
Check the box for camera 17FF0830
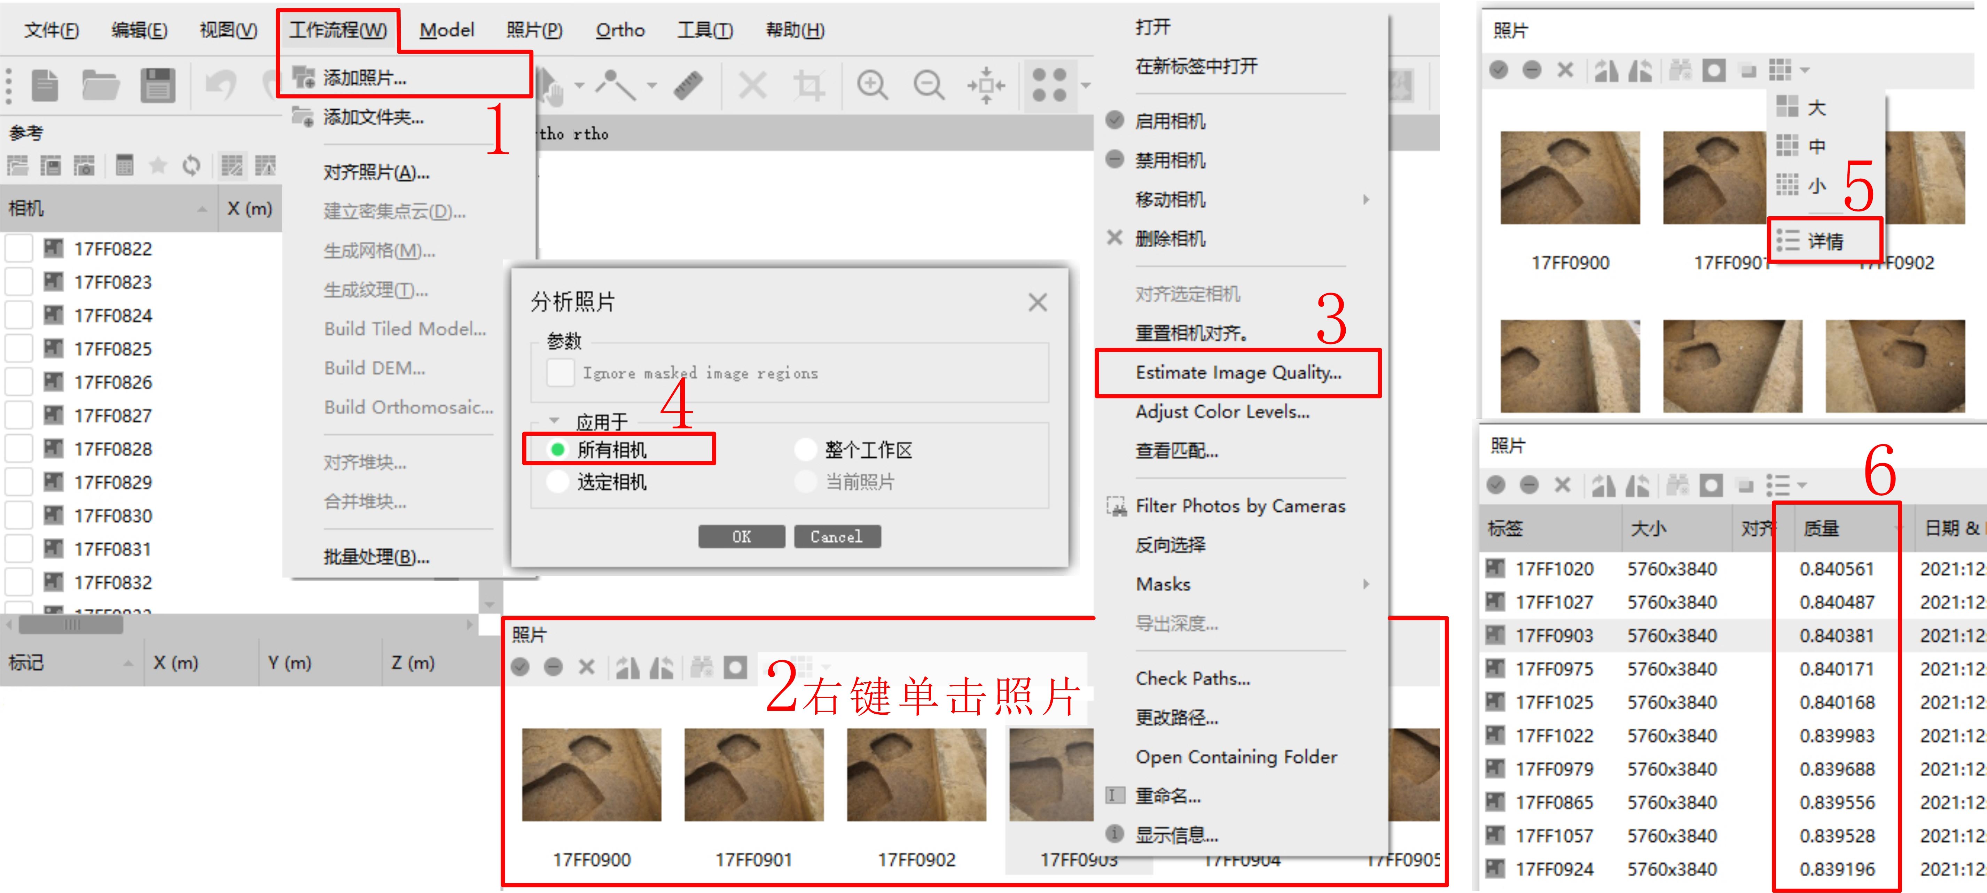pos(18,515)
